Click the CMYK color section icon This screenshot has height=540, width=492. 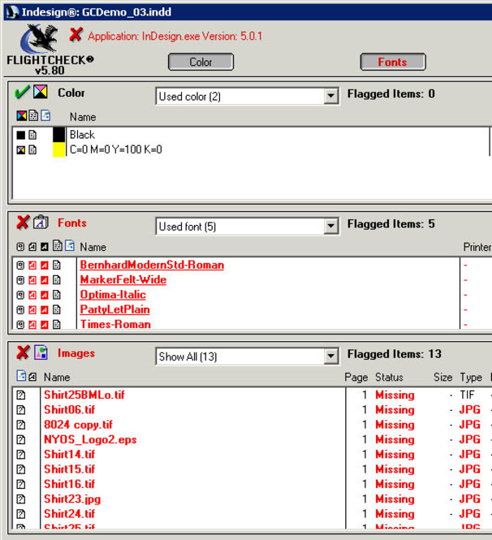(41, 92)
